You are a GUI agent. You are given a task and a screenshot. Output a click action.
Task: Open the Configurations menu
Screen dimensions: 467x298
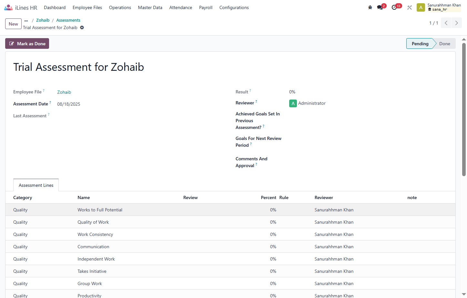(x=234, y=7)
